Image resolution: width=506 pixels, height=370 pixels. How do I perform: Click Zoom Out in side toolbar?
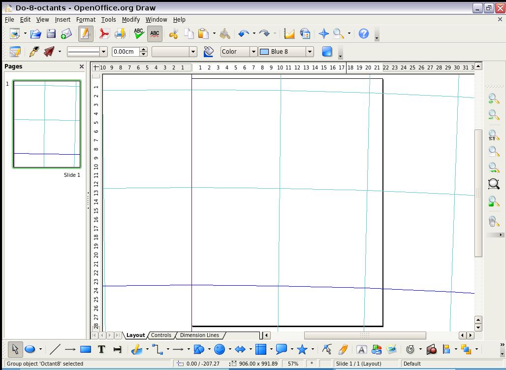point(494,115)
